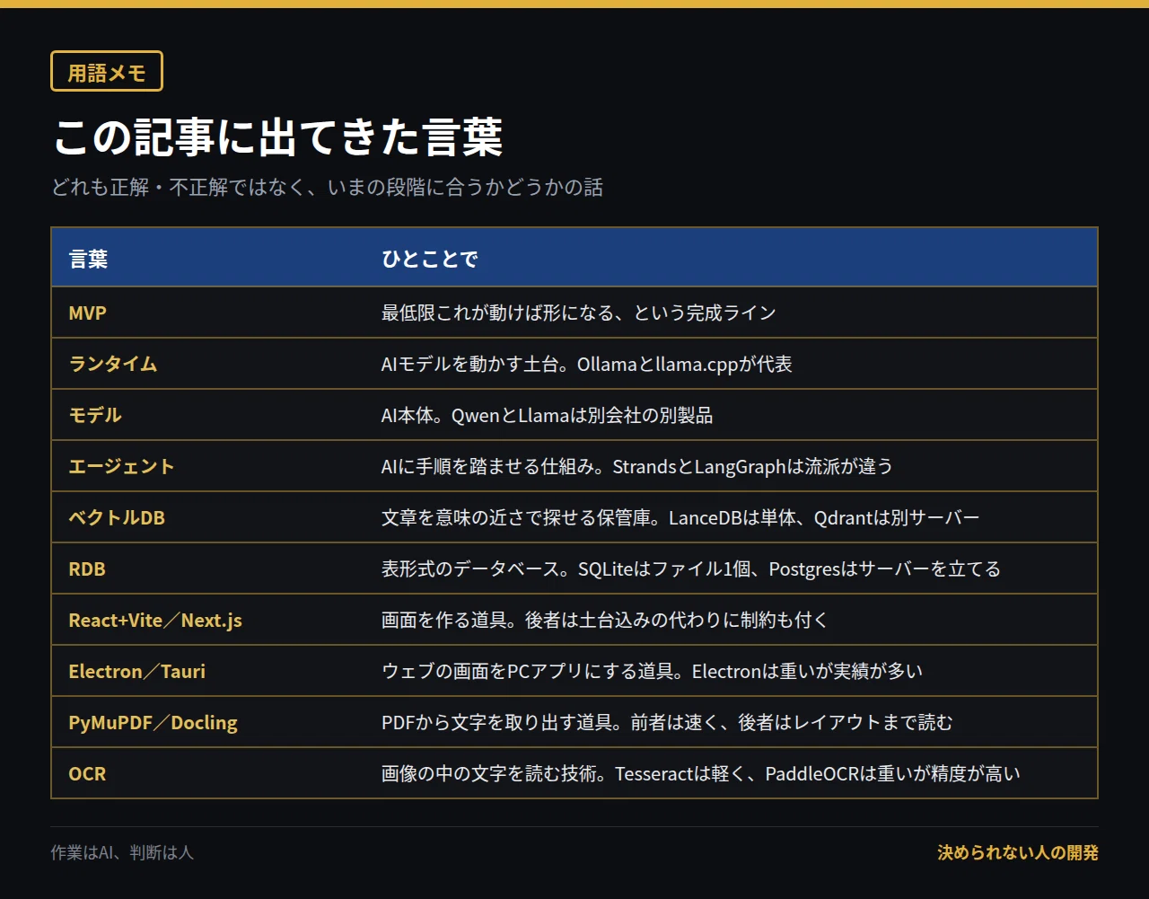Click the description mentioning LanceDB and Qdrant

coord(680,517)
